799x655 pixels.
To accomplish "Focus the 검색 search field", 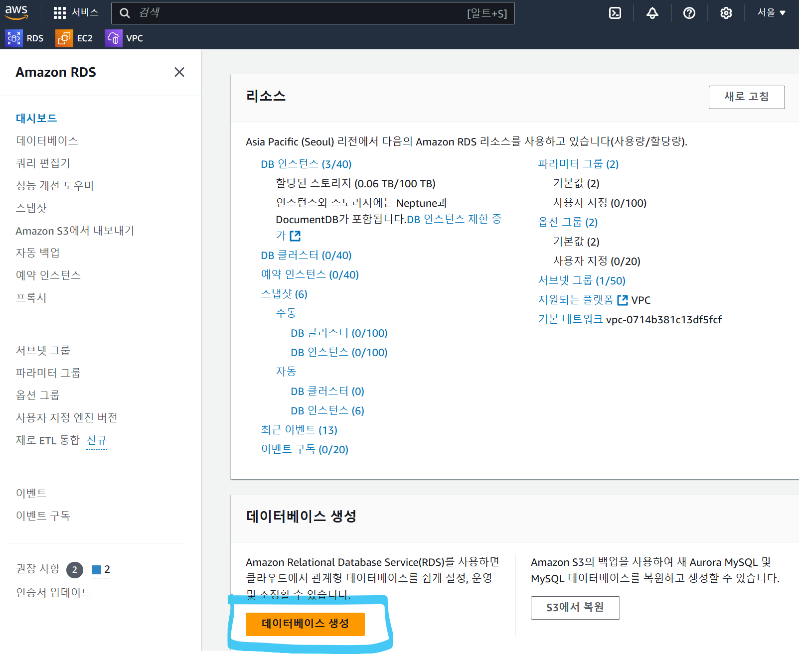I will click(x=313, y=13).
